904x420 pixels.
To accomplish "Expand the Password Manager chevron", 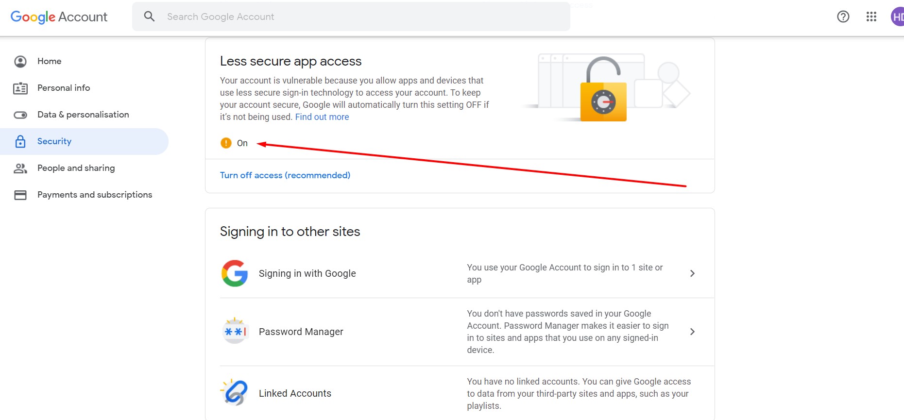I will tap(692, 332).
